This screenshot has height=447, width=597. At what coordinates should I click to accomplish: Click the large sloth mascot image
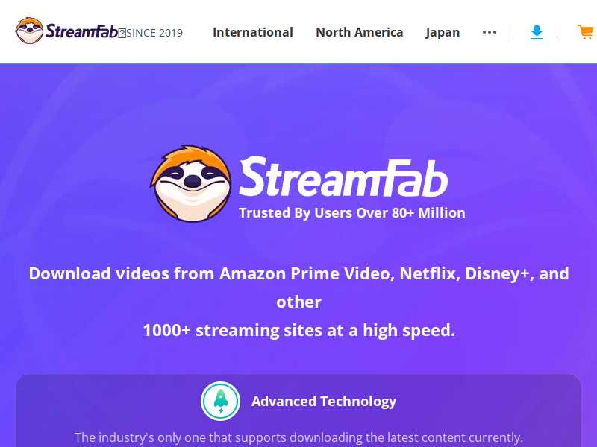[x=191, y=183]
